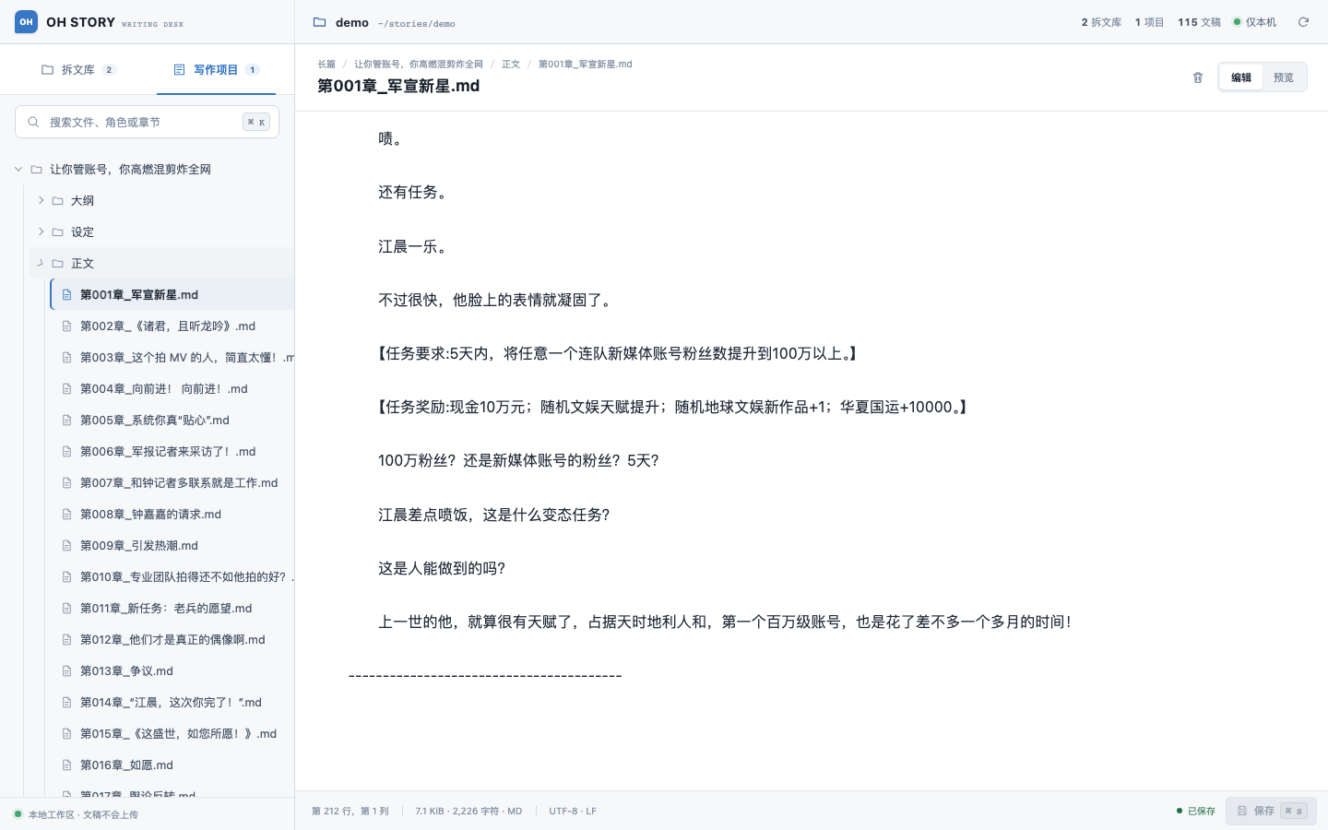Click the 1 项目 counter in header

(x=1149, y=22)
